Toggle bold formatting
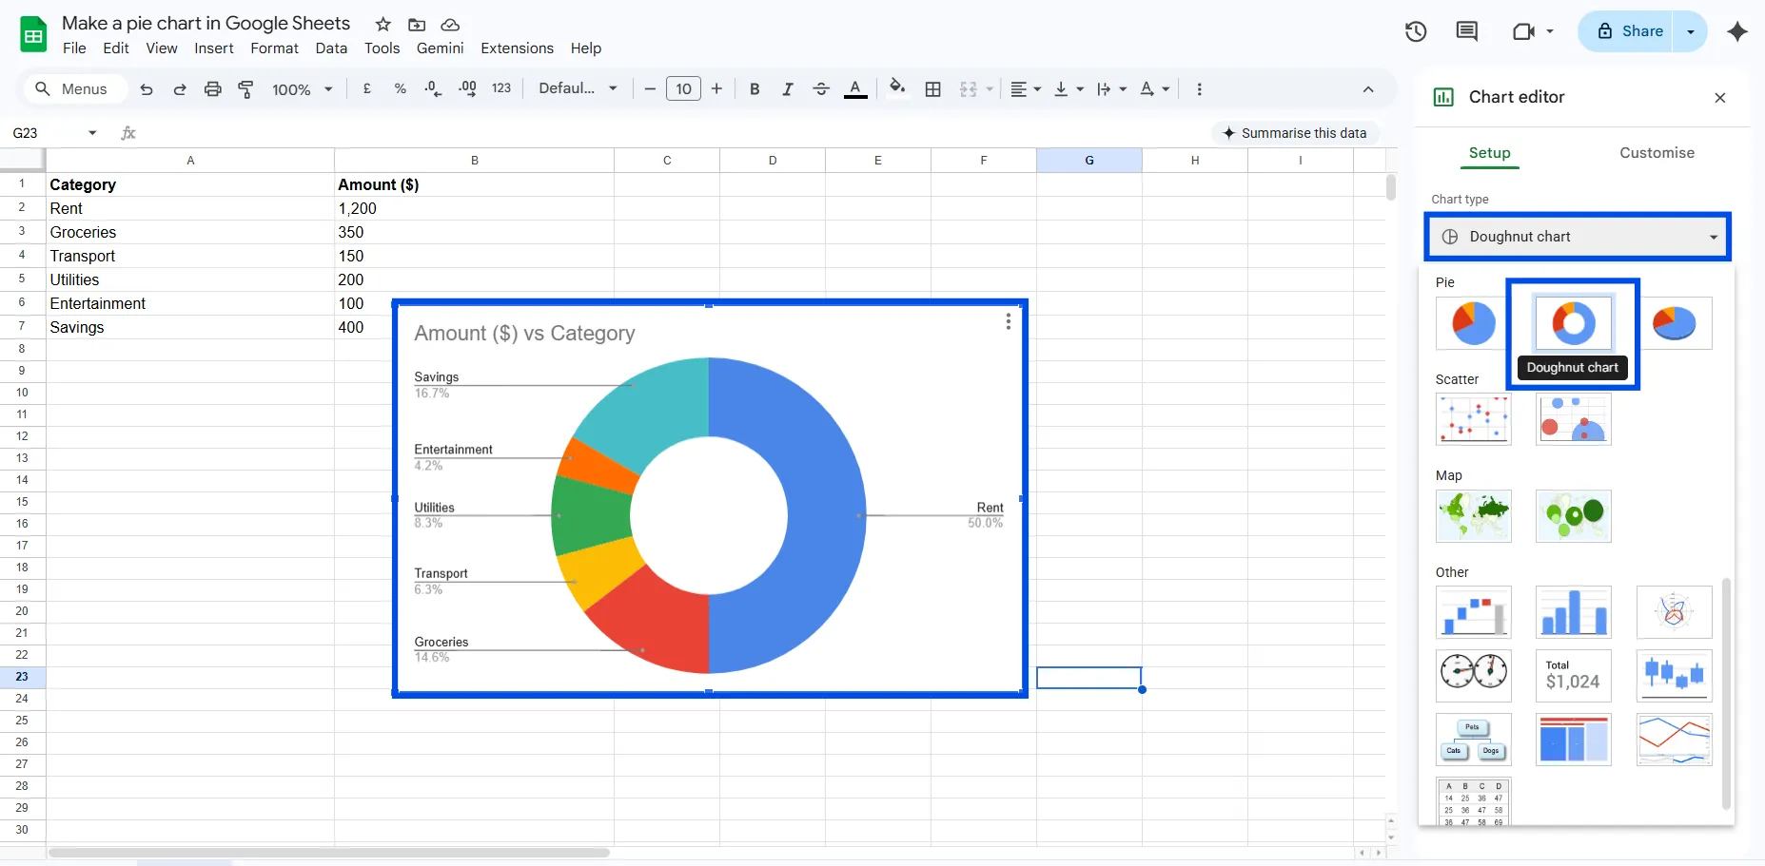This screenshot has height=866, width=1765. [x=754, y=88]
